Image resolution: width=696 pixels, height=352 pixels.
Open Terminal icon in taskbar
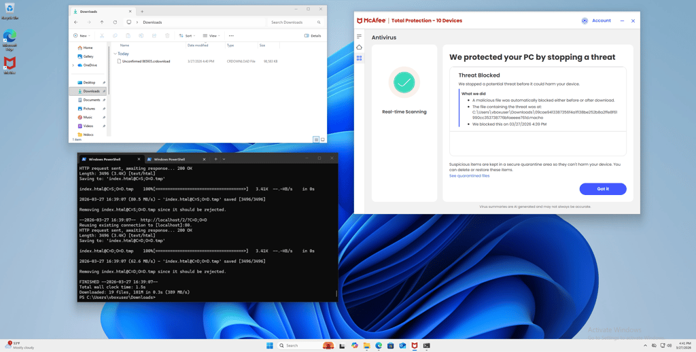[426, 345]
